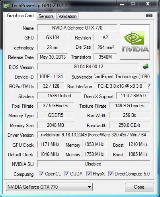Viewport: 160px width, 197px height.
Task: Click the GPU Clock field 1171 MHz
Action: 50,144
